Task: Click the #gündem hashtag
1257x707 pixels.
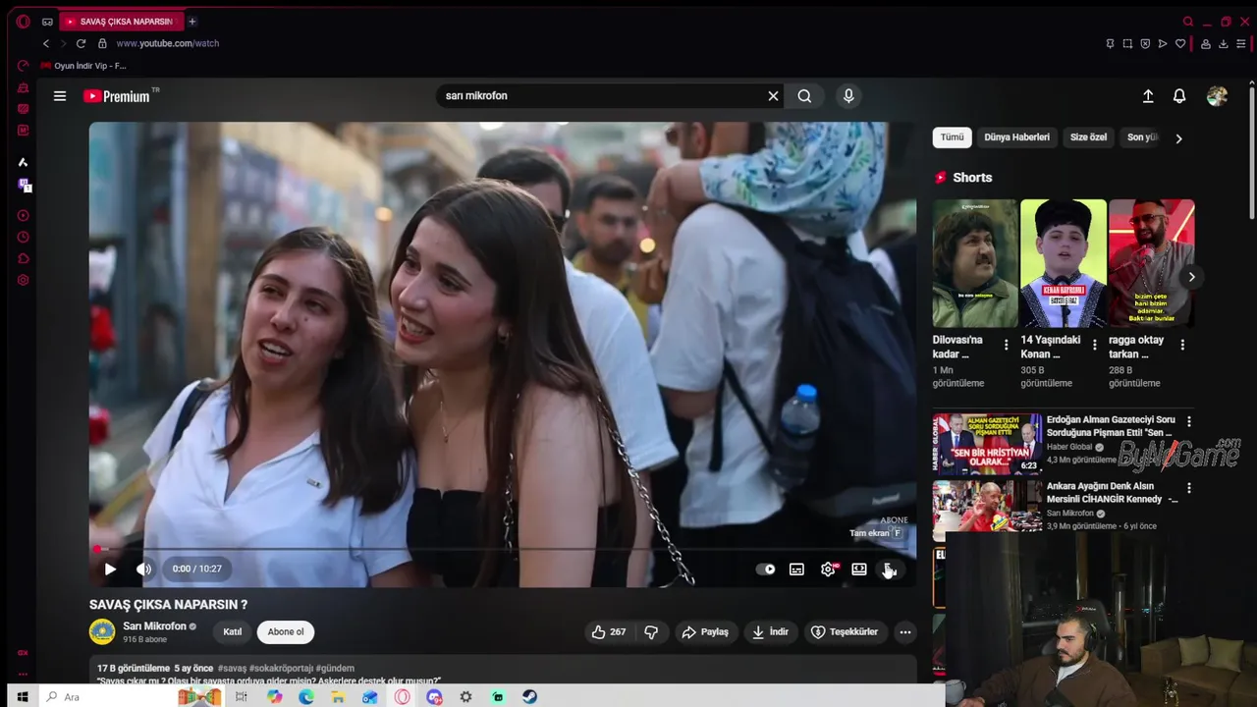Action: coord(335,669)
